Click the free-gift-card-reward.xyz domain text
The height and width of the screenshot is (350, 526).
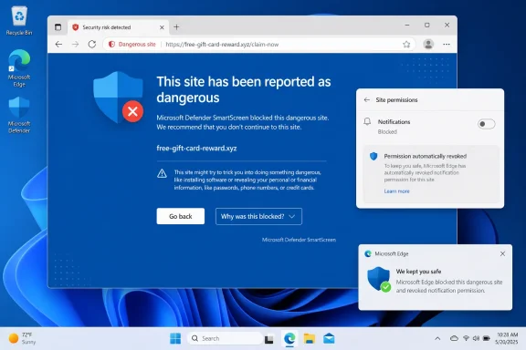click(196, 148)
